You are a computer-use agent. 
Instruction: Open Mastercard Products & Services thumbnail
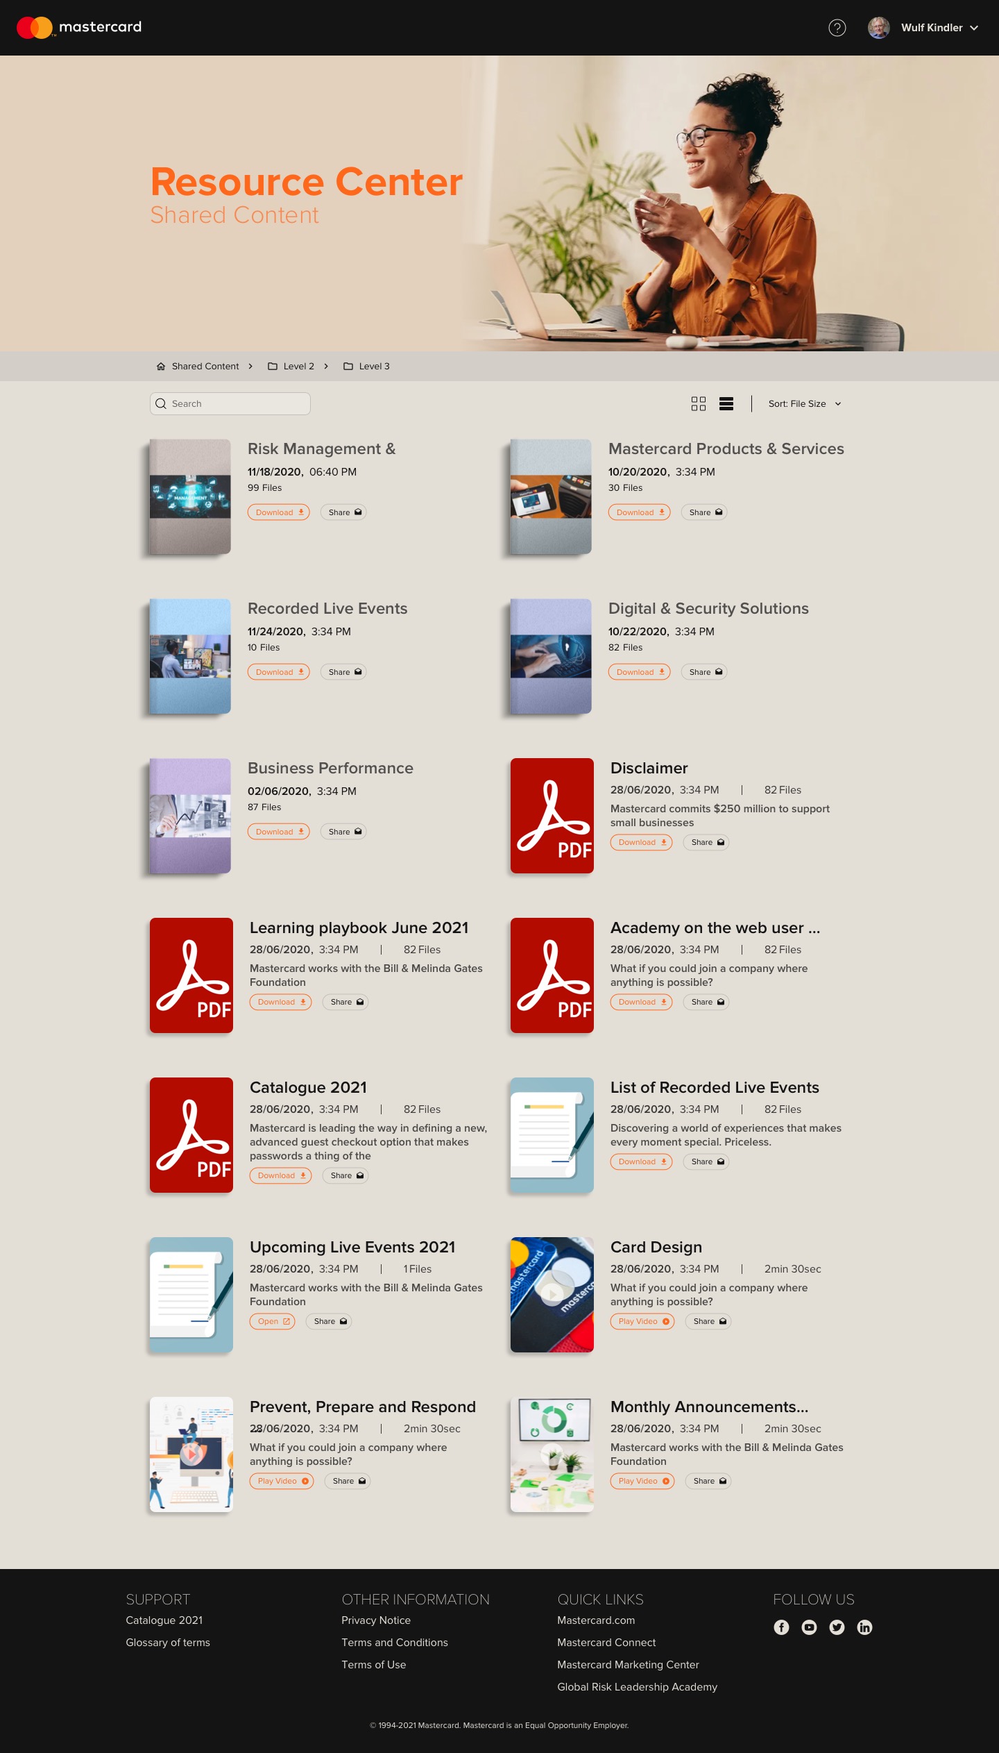point(551,496)
